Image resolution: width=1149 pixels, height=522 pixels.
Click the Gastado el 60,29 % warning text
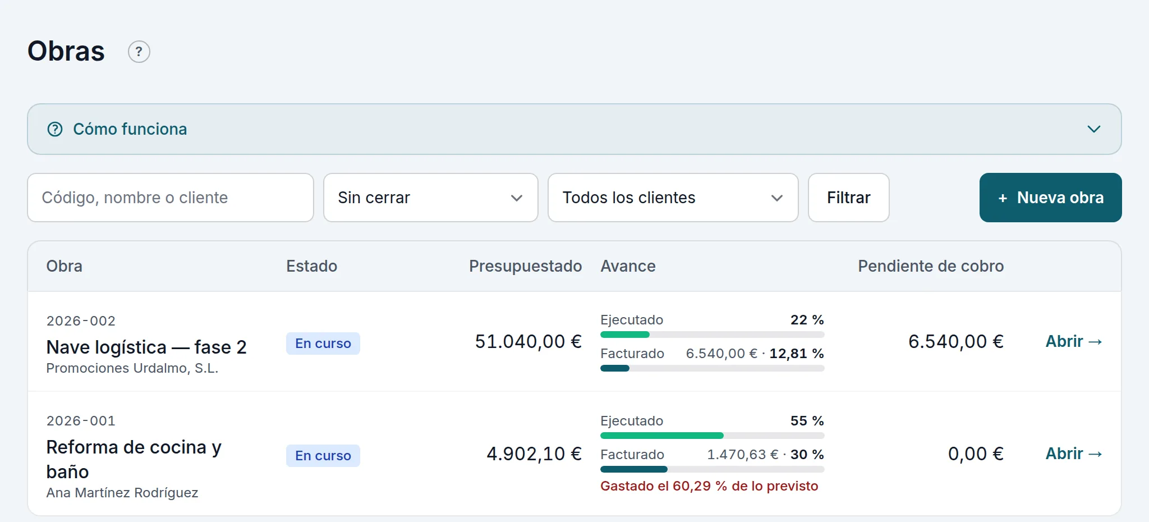(x=709, y=486)
